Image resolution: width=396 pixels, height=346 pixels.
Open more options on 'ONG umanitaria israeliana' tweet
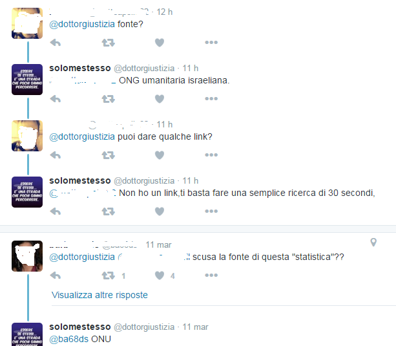coord(211,99)
